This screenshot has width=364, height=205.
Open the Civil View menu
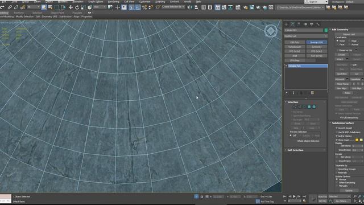pyautogui.click(x=129, y=2)
